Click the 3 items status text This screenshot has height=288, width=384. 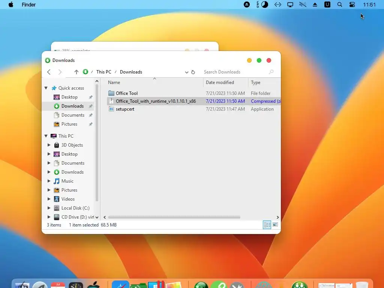(x=54, y=225)
